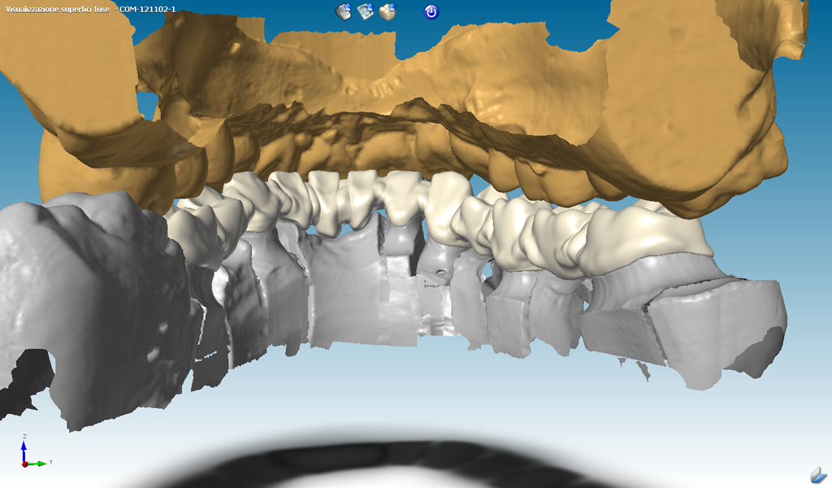Click the gray stone model export icon

[x=344, y=11]
